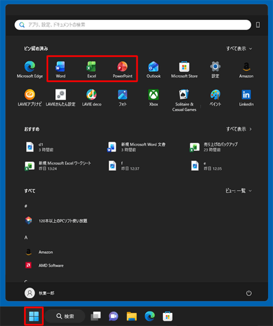Open the phone companion icon beside search

[x=258, y=25]
